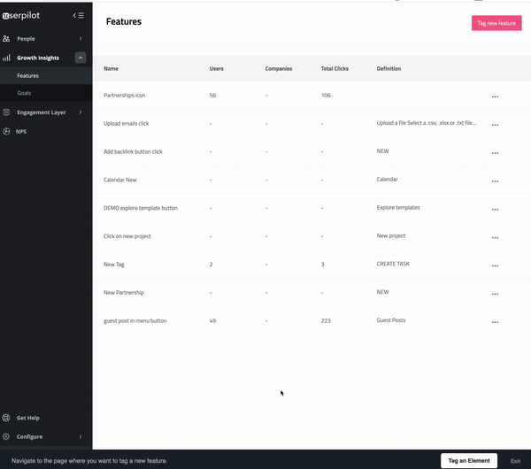531x469 pixels.
Task: Collapse the sidebar using the menu icon
Action: (79, 15)
